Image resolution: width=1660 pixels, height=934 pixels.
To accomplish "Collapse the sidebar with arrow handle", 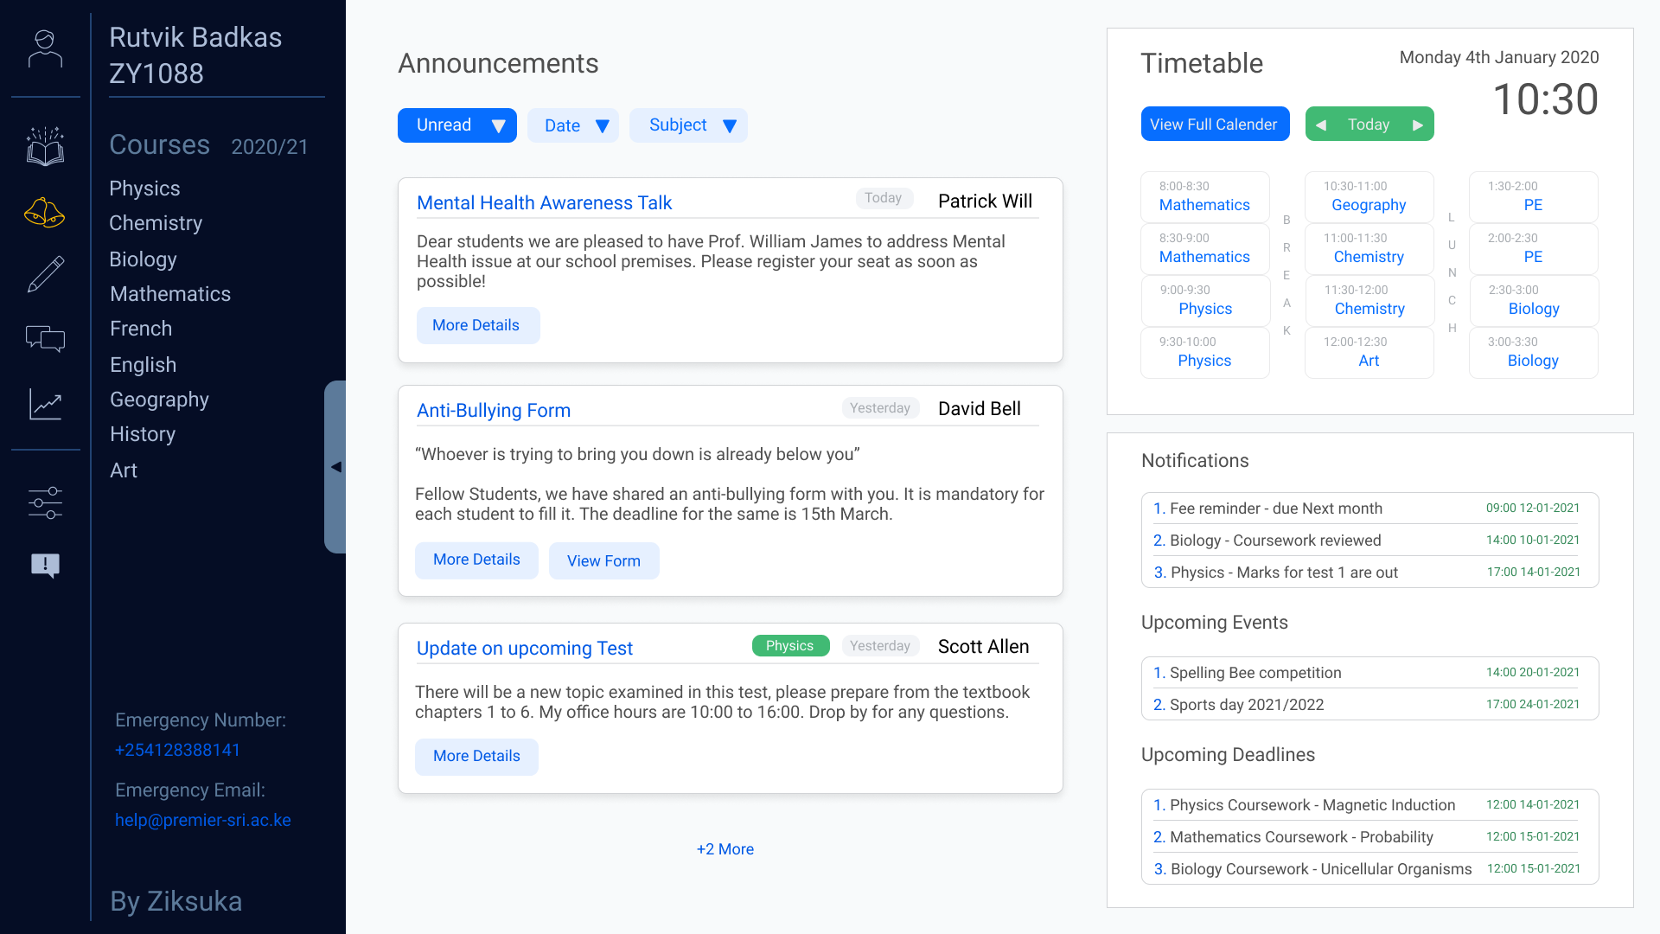I will click(x=335, y=467).
